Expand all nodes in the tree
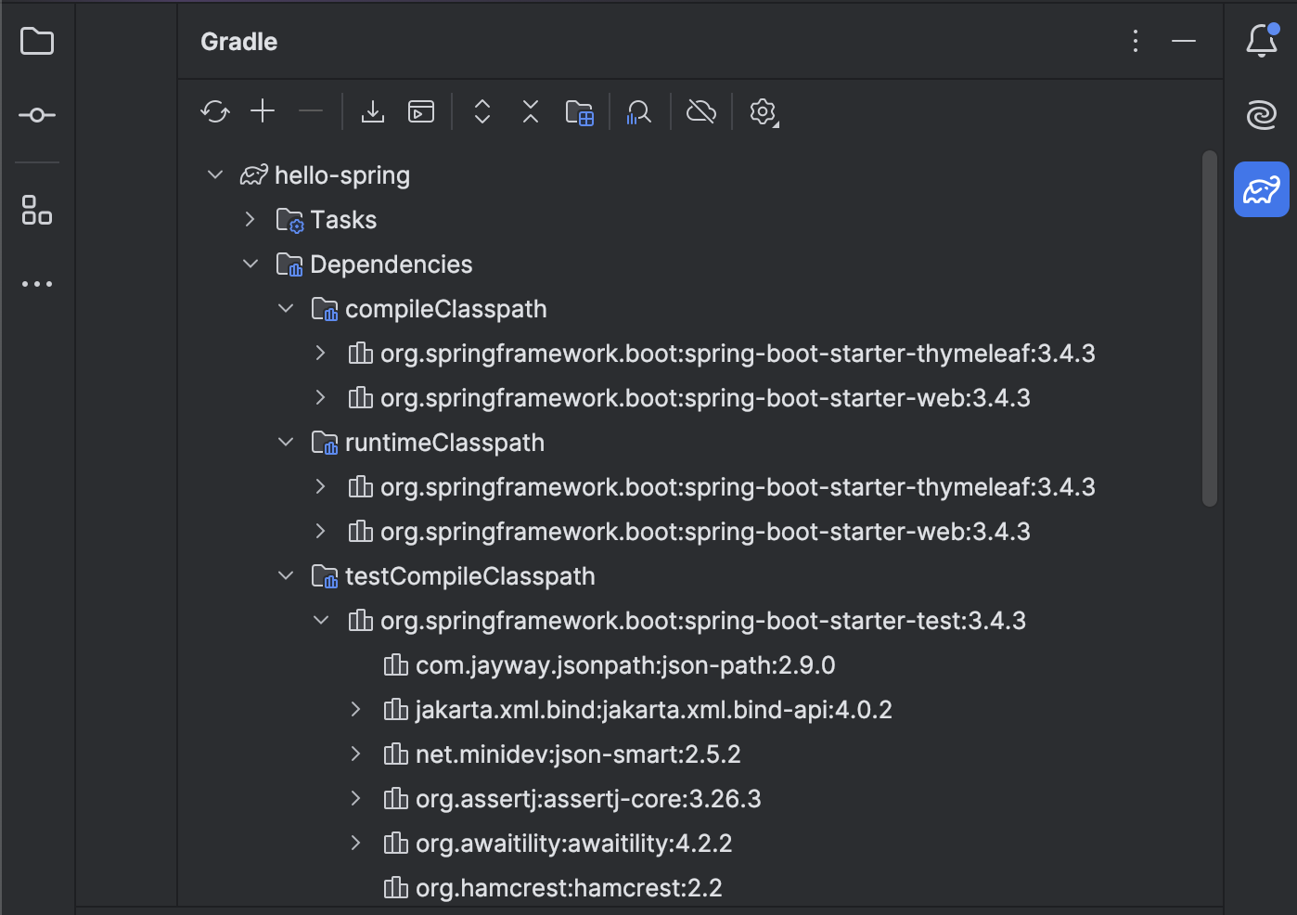Screen dimensions: 1297x915 point(482,111)
